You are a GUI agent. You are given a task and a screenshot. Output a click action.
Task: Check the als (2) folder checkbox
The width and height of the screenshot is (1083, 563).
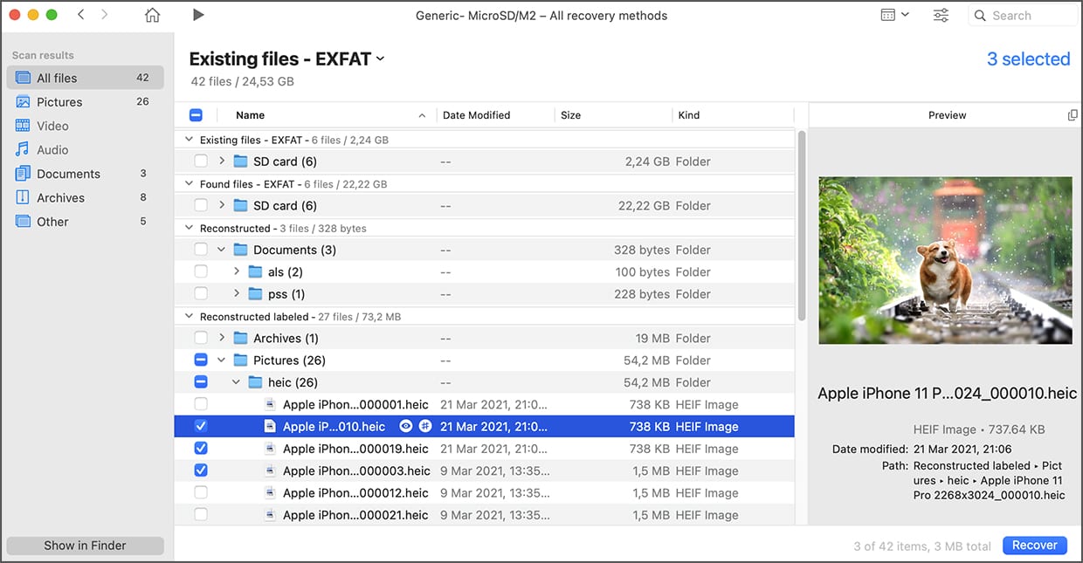point(201,272)
